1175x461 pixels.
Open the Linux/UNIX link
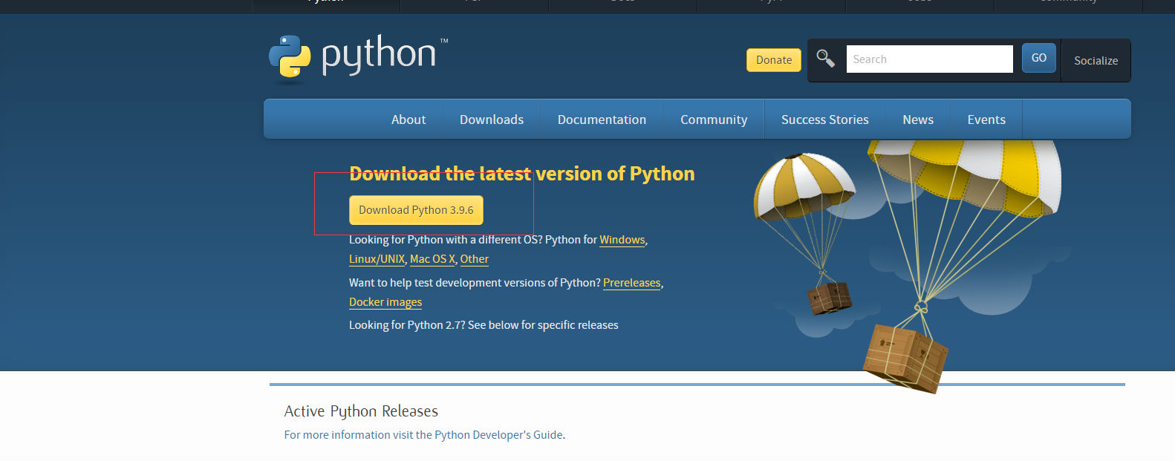point(377,259)
